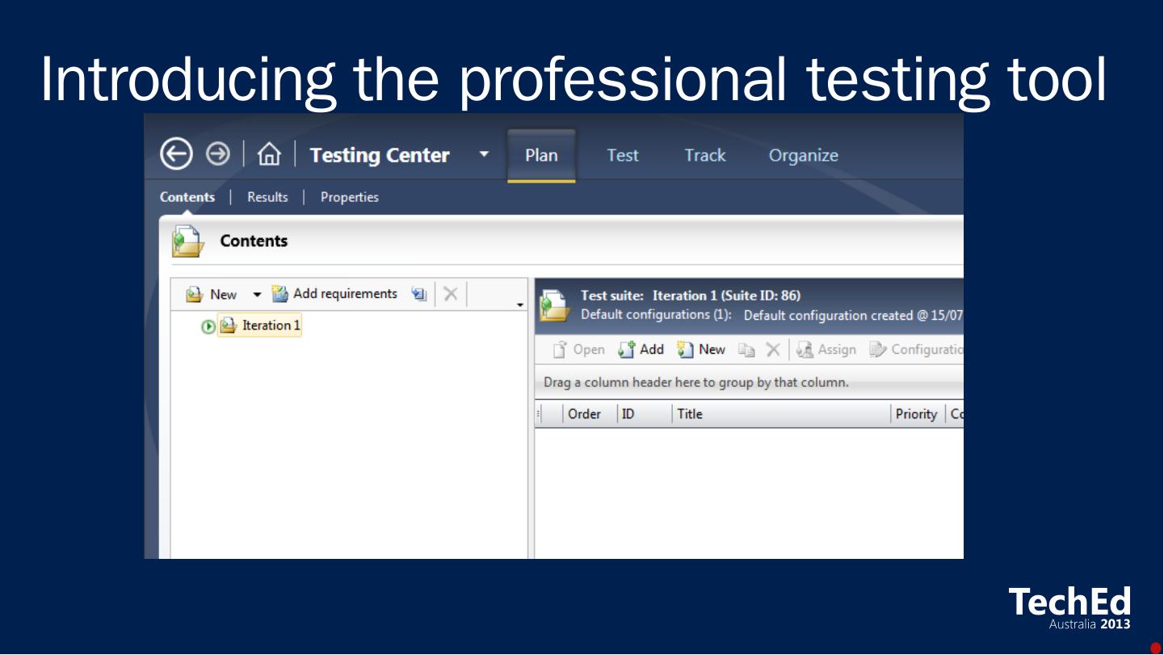Image resolution: width=1164 pixels, height=655 pixels.
Task: Click Add in the test case toolbar
Action: click(x=641, y=350)
